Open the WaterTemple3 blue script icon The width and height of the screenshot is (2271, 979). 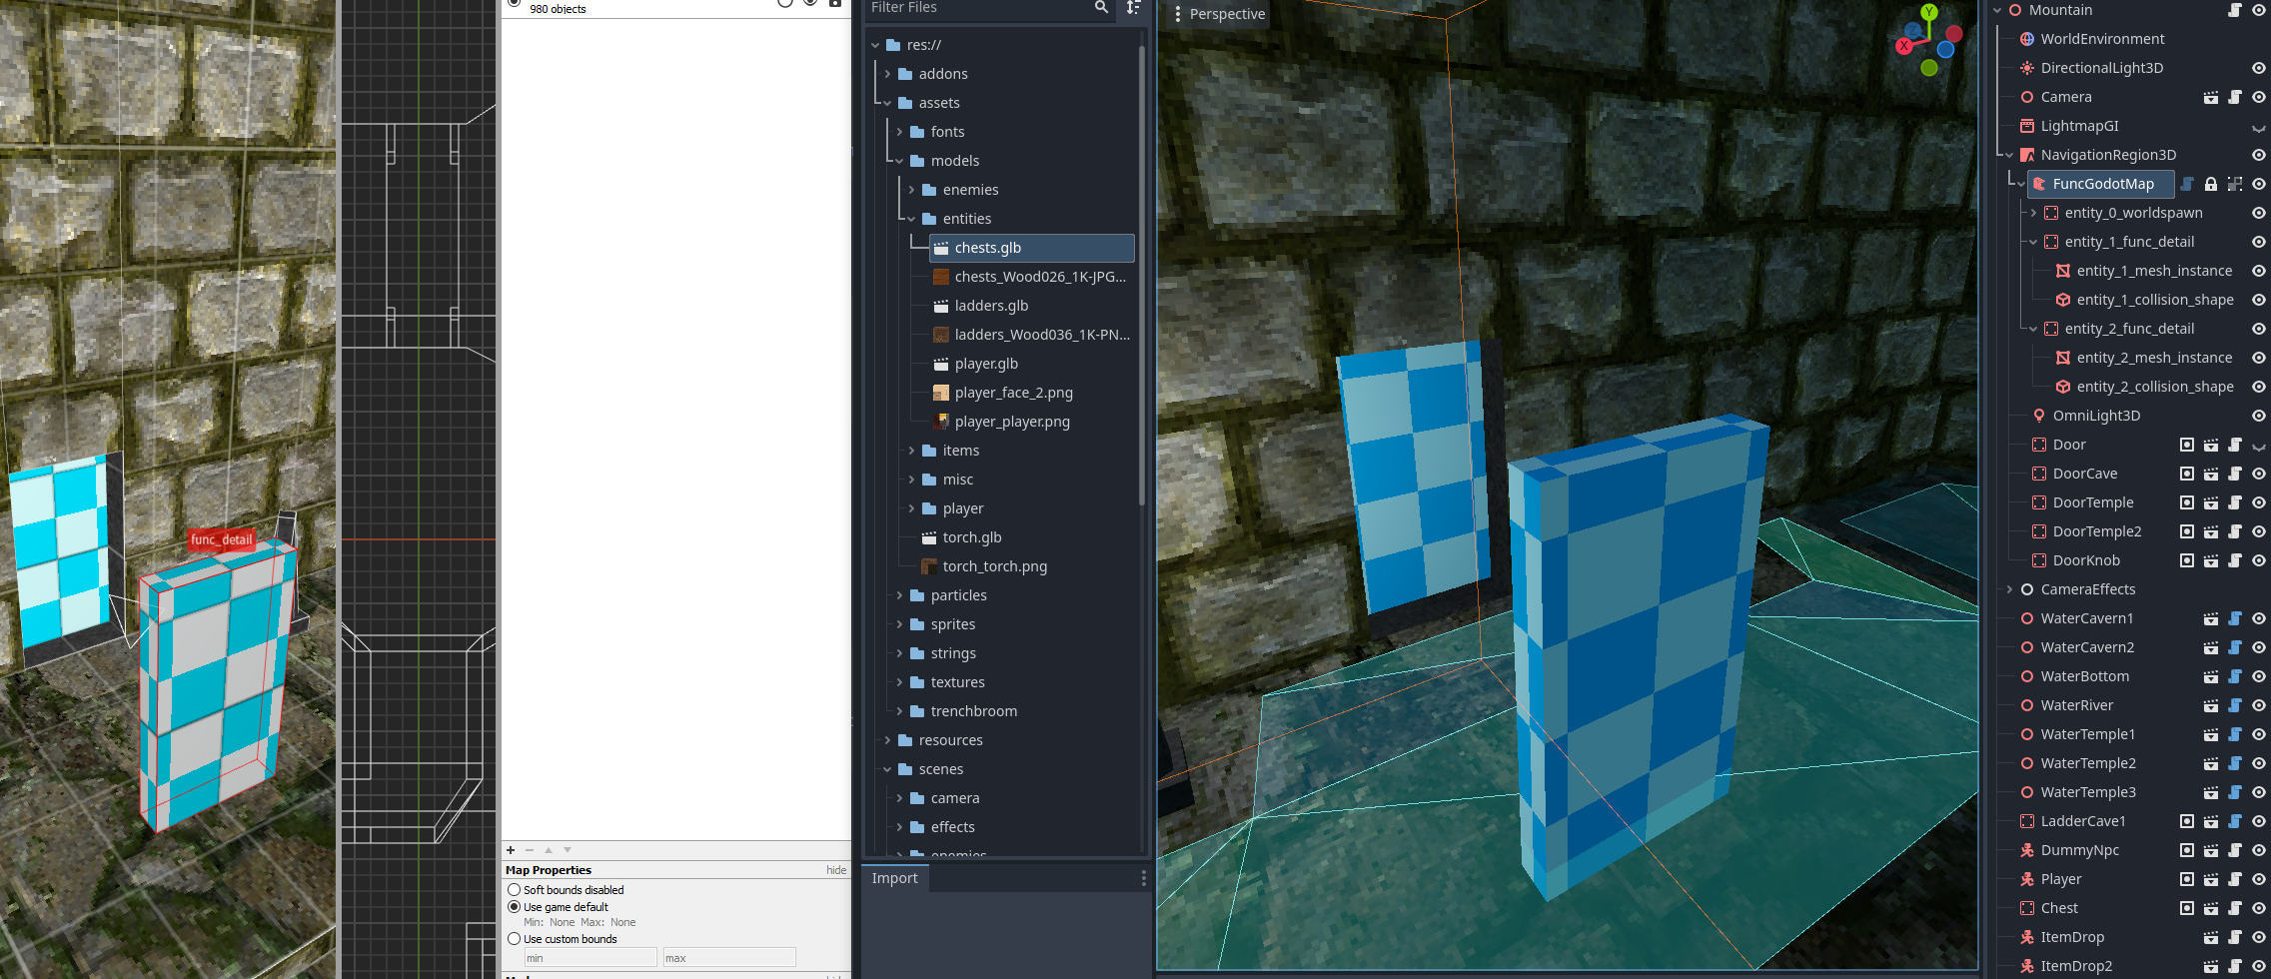coord(2235,792)
